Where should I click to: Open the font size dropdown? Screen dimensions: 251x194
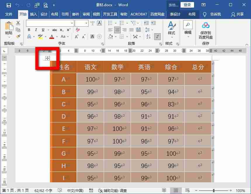pos(86,23)
